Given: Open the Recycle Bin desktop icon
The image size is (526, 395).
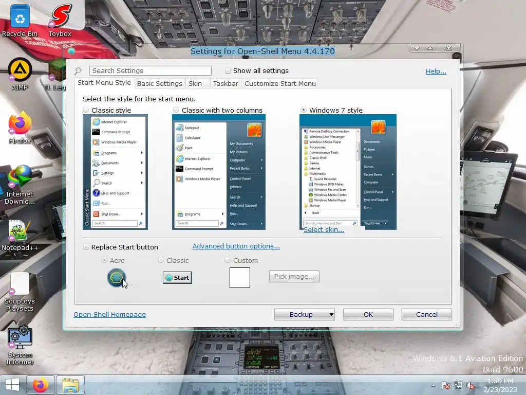Looking at the screenshot, I should click(x=20, y=20).
